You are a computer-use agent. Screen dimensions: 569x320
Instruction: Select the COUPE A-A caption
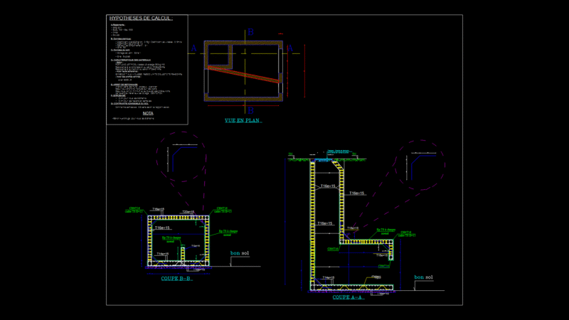click(x=348, y=297)
